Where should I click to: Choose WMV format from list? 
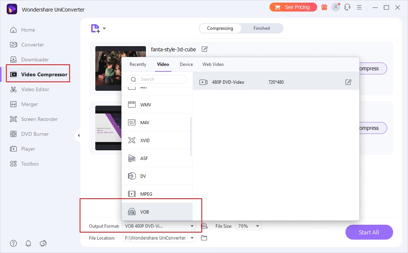[157, 105]
